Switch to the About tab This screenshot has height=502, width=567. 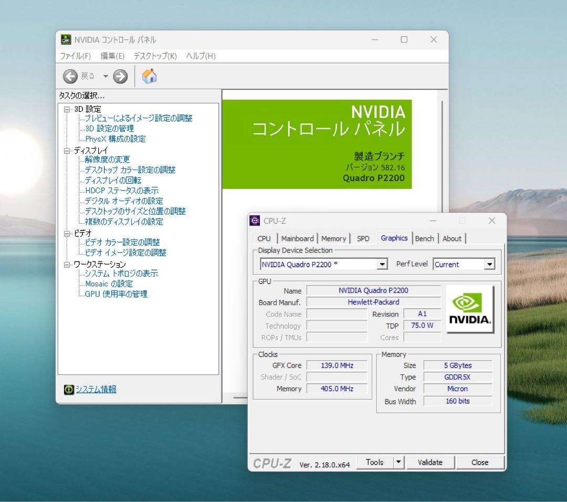tap(452, 239)
